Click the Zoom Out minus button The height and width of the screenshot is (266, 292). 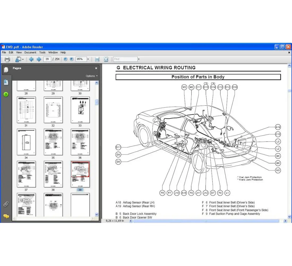tap(65, 59)
